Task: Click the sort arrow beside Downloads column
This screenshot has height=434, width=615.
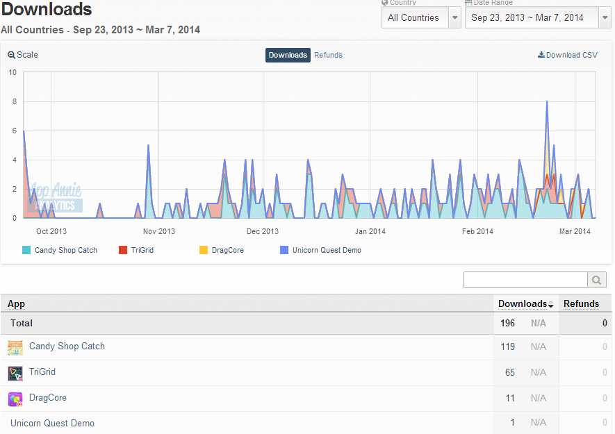Action: (550, 305)
